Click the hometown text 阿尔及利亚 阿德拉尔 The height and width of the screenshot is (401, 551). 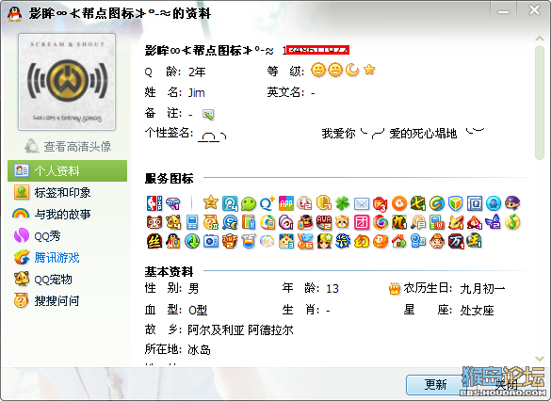pos(240,330)
